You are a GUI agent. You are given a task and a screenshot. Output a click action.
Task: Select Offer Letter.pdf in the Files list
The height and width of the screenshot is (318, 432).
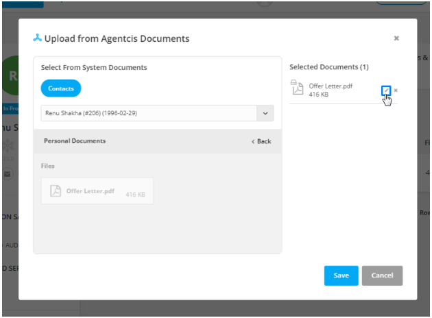click(97, 191)
